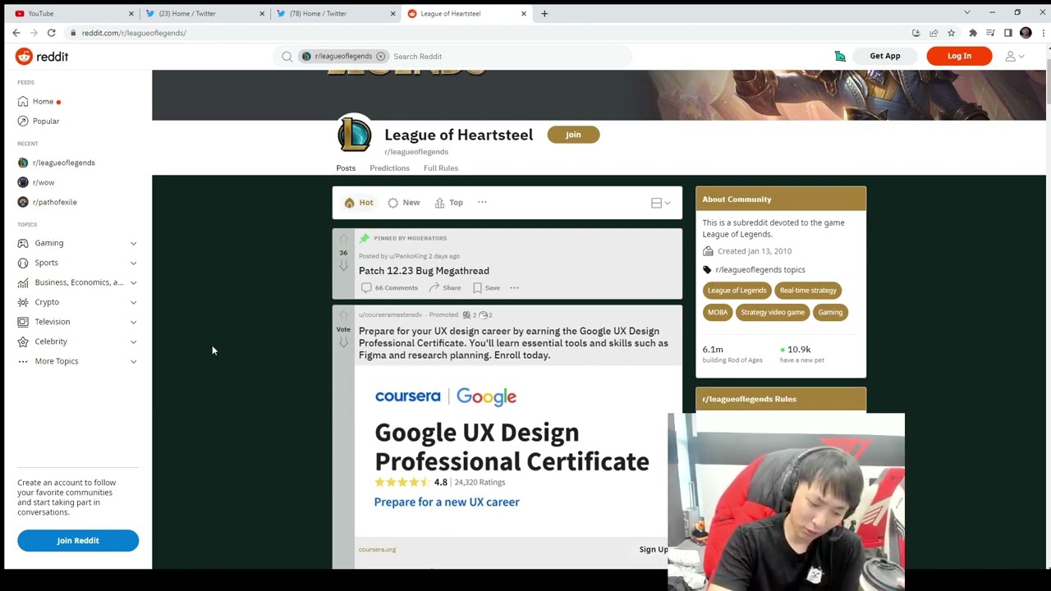Open Patch 12.23 Bug Megathread post

[x=424, y=271]
